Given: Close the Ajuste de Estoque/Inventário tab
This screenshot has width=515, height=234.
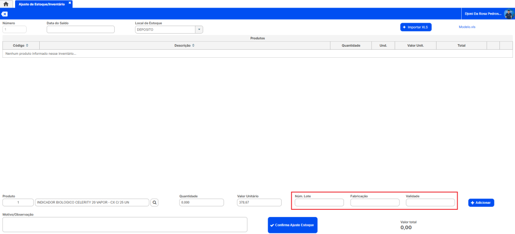Looking at the screenshot, I should (70, 3).
